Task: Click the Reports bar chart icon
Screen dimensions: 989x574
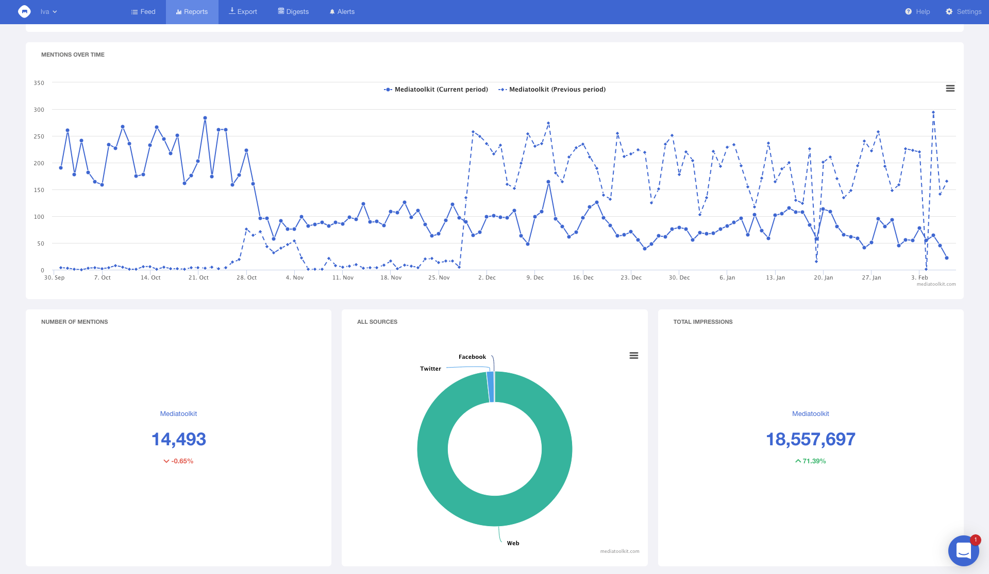Action: (179, 12)
